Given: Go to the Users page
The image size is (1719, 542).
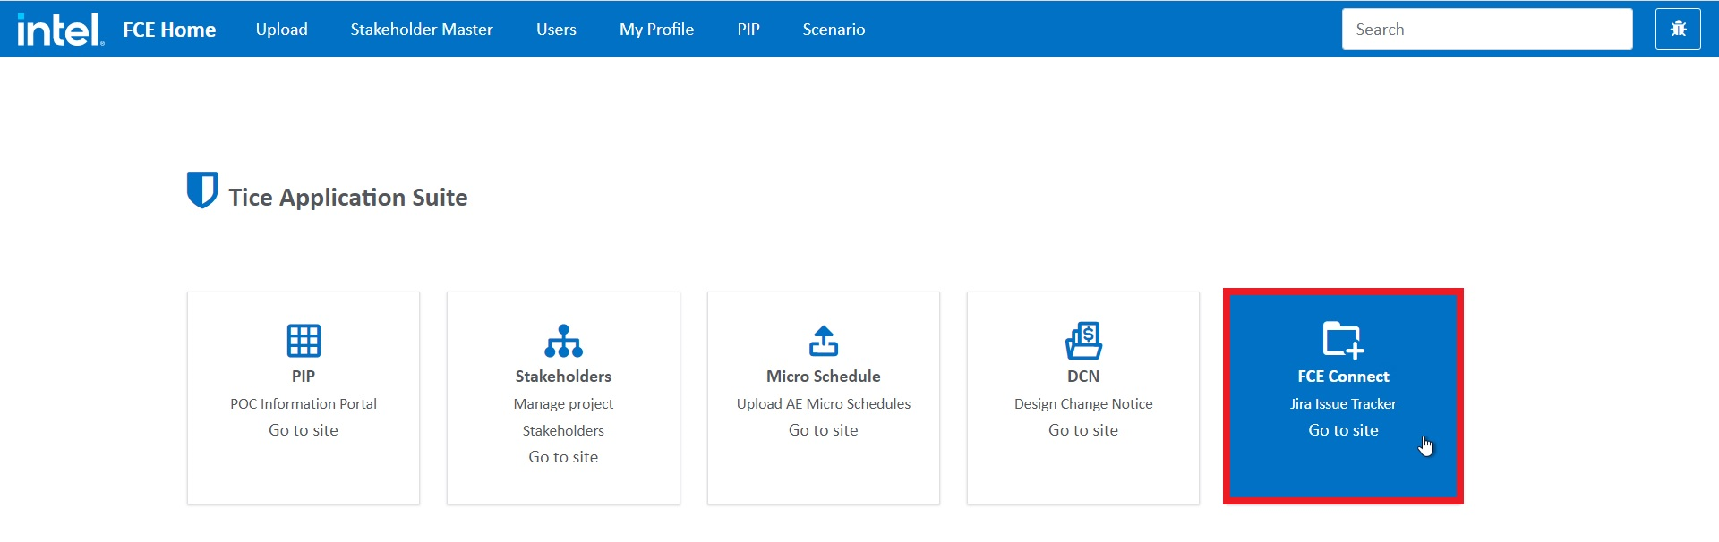Looking at the screenshot, I should coord(556,30).
